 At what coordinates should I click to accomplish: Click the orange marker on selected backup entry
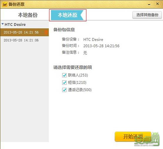46,32
